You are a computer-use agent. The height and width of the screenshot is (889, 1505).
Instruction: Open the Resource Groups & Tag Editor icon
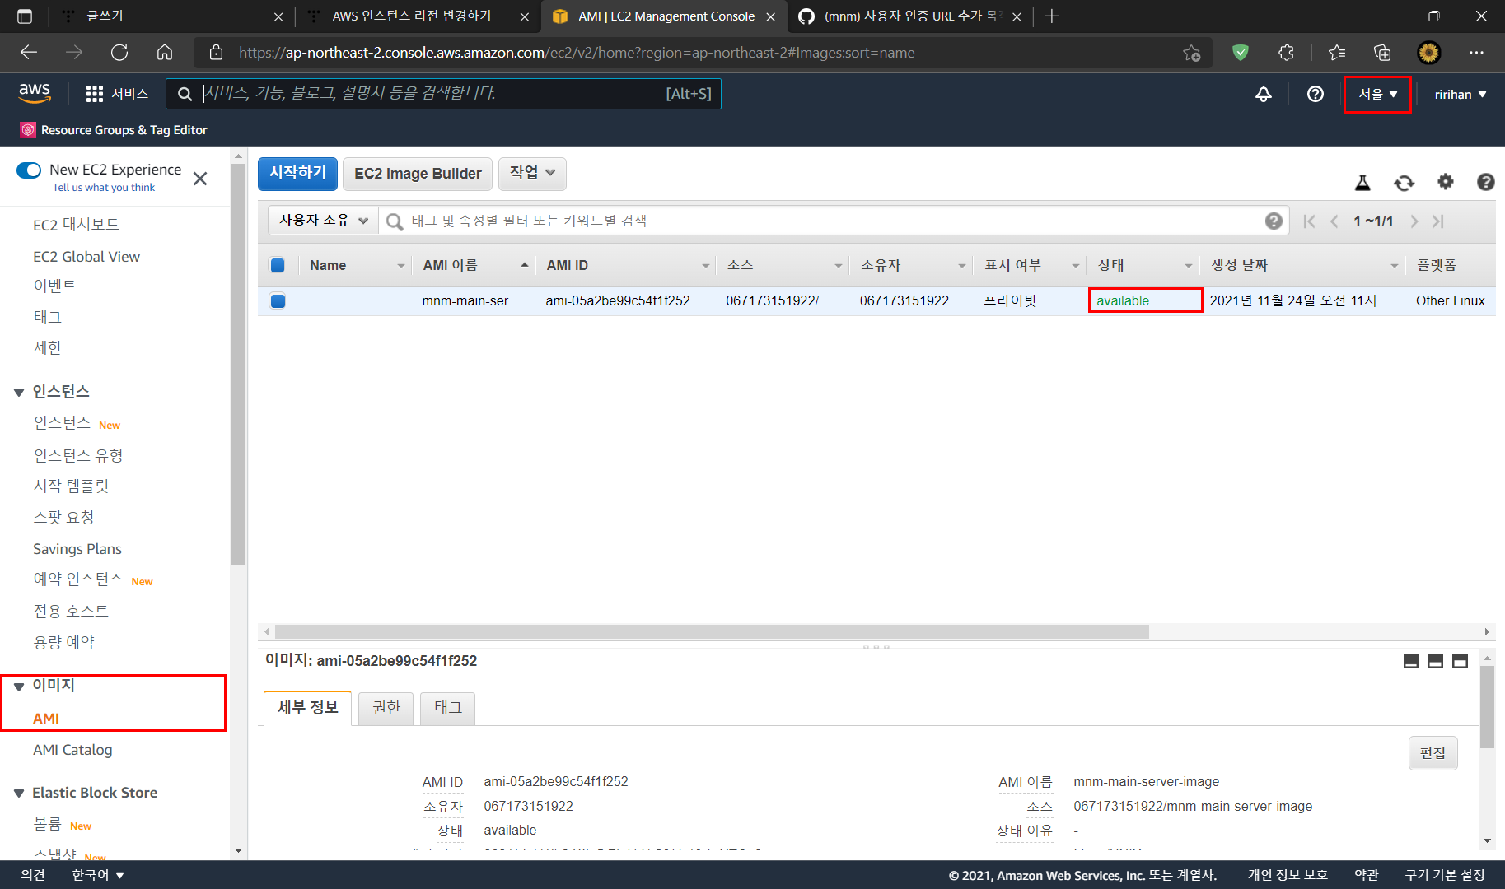[28, 130]
